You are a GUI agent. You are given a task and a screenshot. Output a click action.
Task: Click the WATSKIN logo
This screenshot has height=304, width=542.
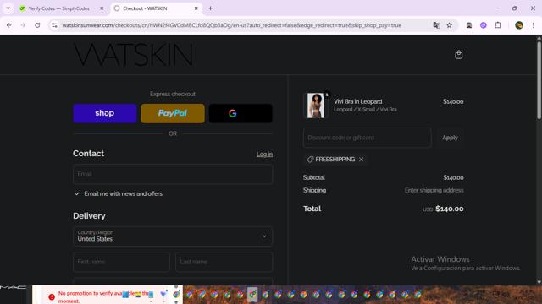pyautogui.click(x=134, y=55)
